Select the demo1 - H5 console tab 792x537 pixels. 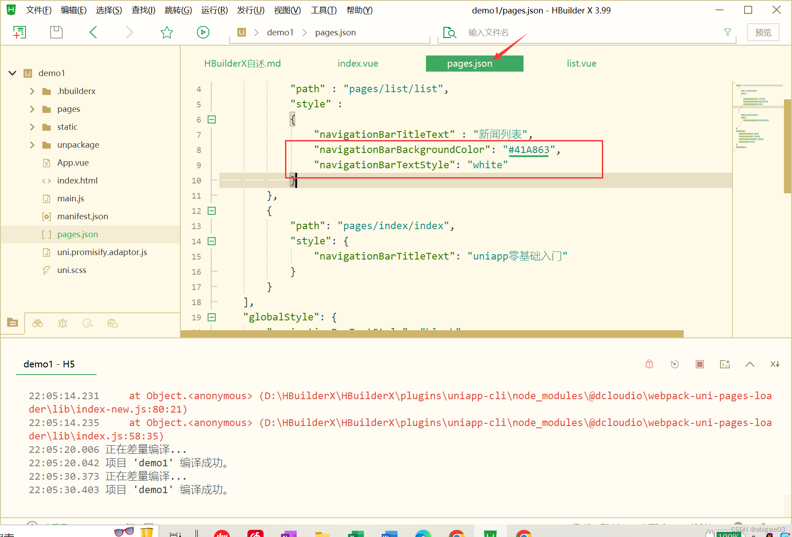click(x=49, y=364)
